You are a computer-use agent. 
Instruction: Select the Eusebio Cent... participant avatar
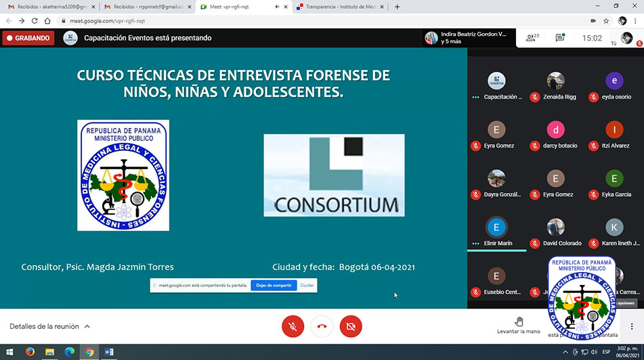[x=496, y=276]
